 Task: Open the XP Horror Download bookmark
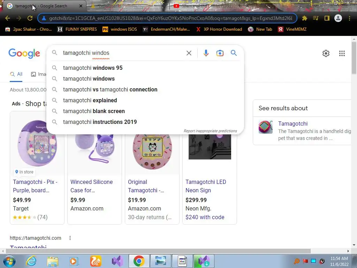tap(219, 29)
